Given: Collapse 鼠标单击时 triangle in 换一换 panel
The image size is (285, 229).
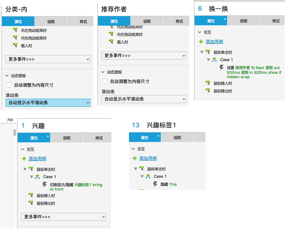Looking at the screenshot, I should tap(202, 52).
